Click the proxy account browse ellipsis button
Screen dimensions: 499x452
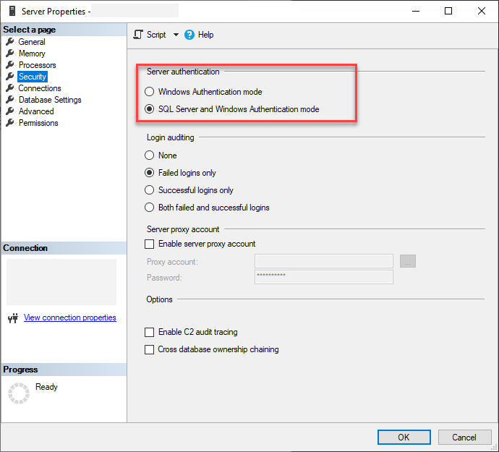[408, 261]
